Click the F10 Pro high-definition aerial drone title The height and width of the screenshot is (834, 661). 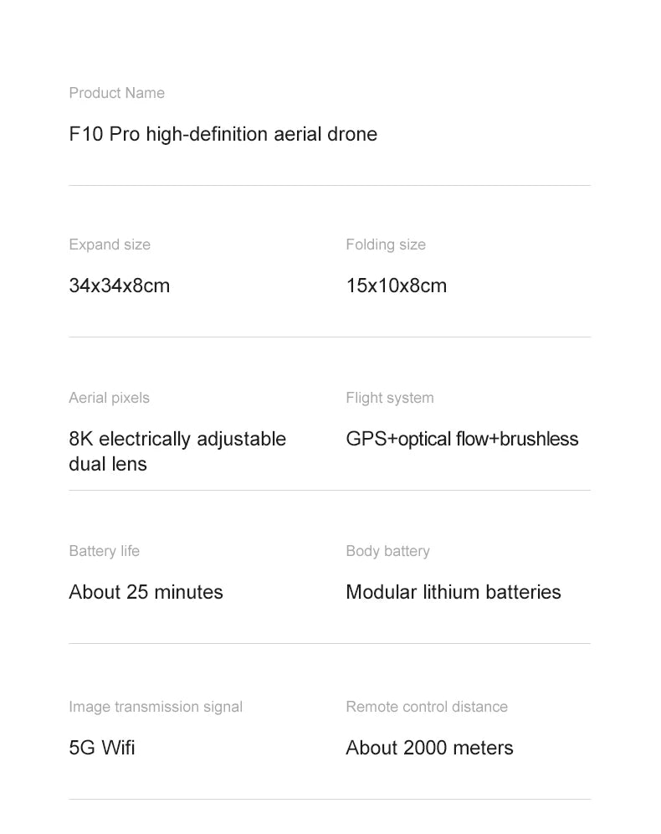click(223, 134)
